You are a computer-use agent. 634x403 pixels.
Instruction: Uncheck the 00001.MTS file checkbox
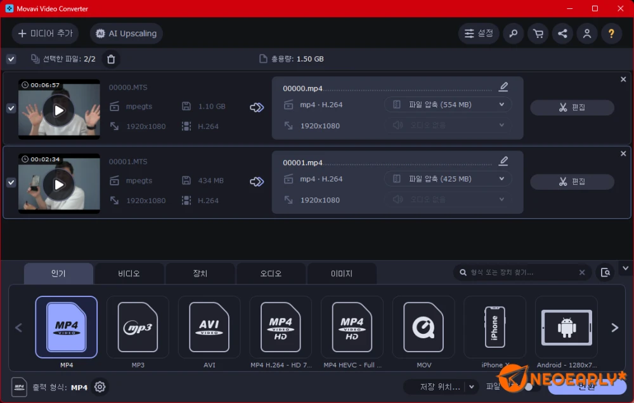(11, 183)
